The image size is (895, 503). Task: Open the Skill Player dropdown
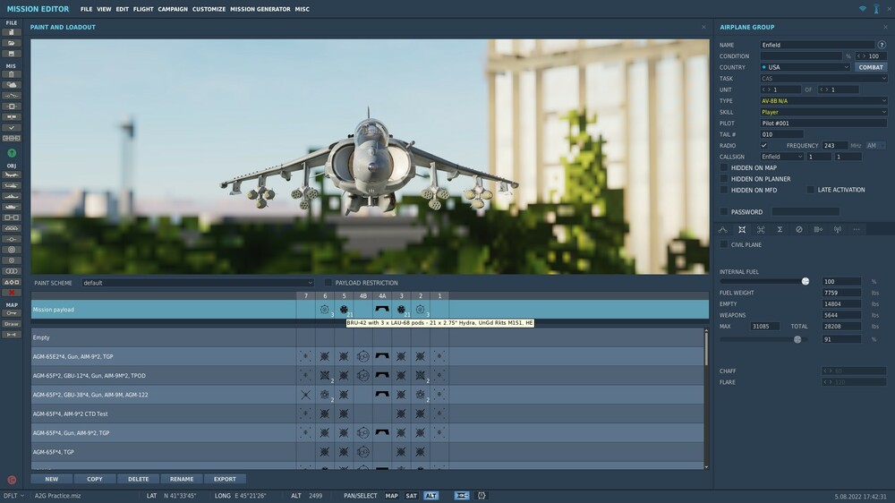pos(823,112)
